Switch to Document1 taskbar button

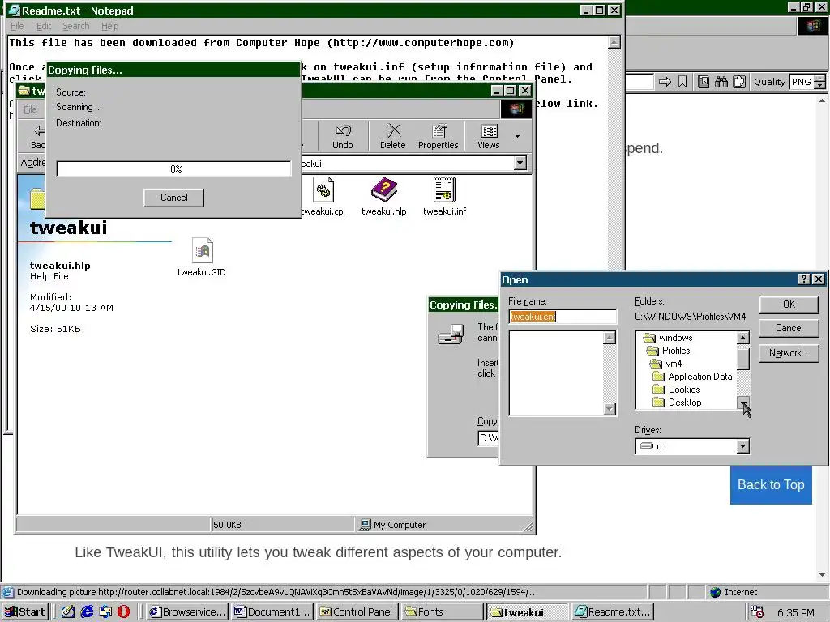point(272,611)
